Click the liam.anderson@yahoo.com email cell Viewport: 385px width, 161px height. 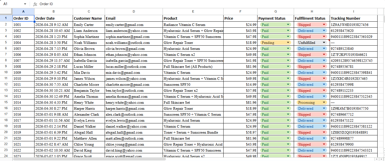(134, 31)
